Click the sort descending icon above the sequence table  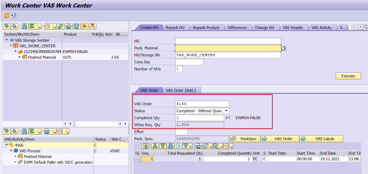tap(162, 146)
